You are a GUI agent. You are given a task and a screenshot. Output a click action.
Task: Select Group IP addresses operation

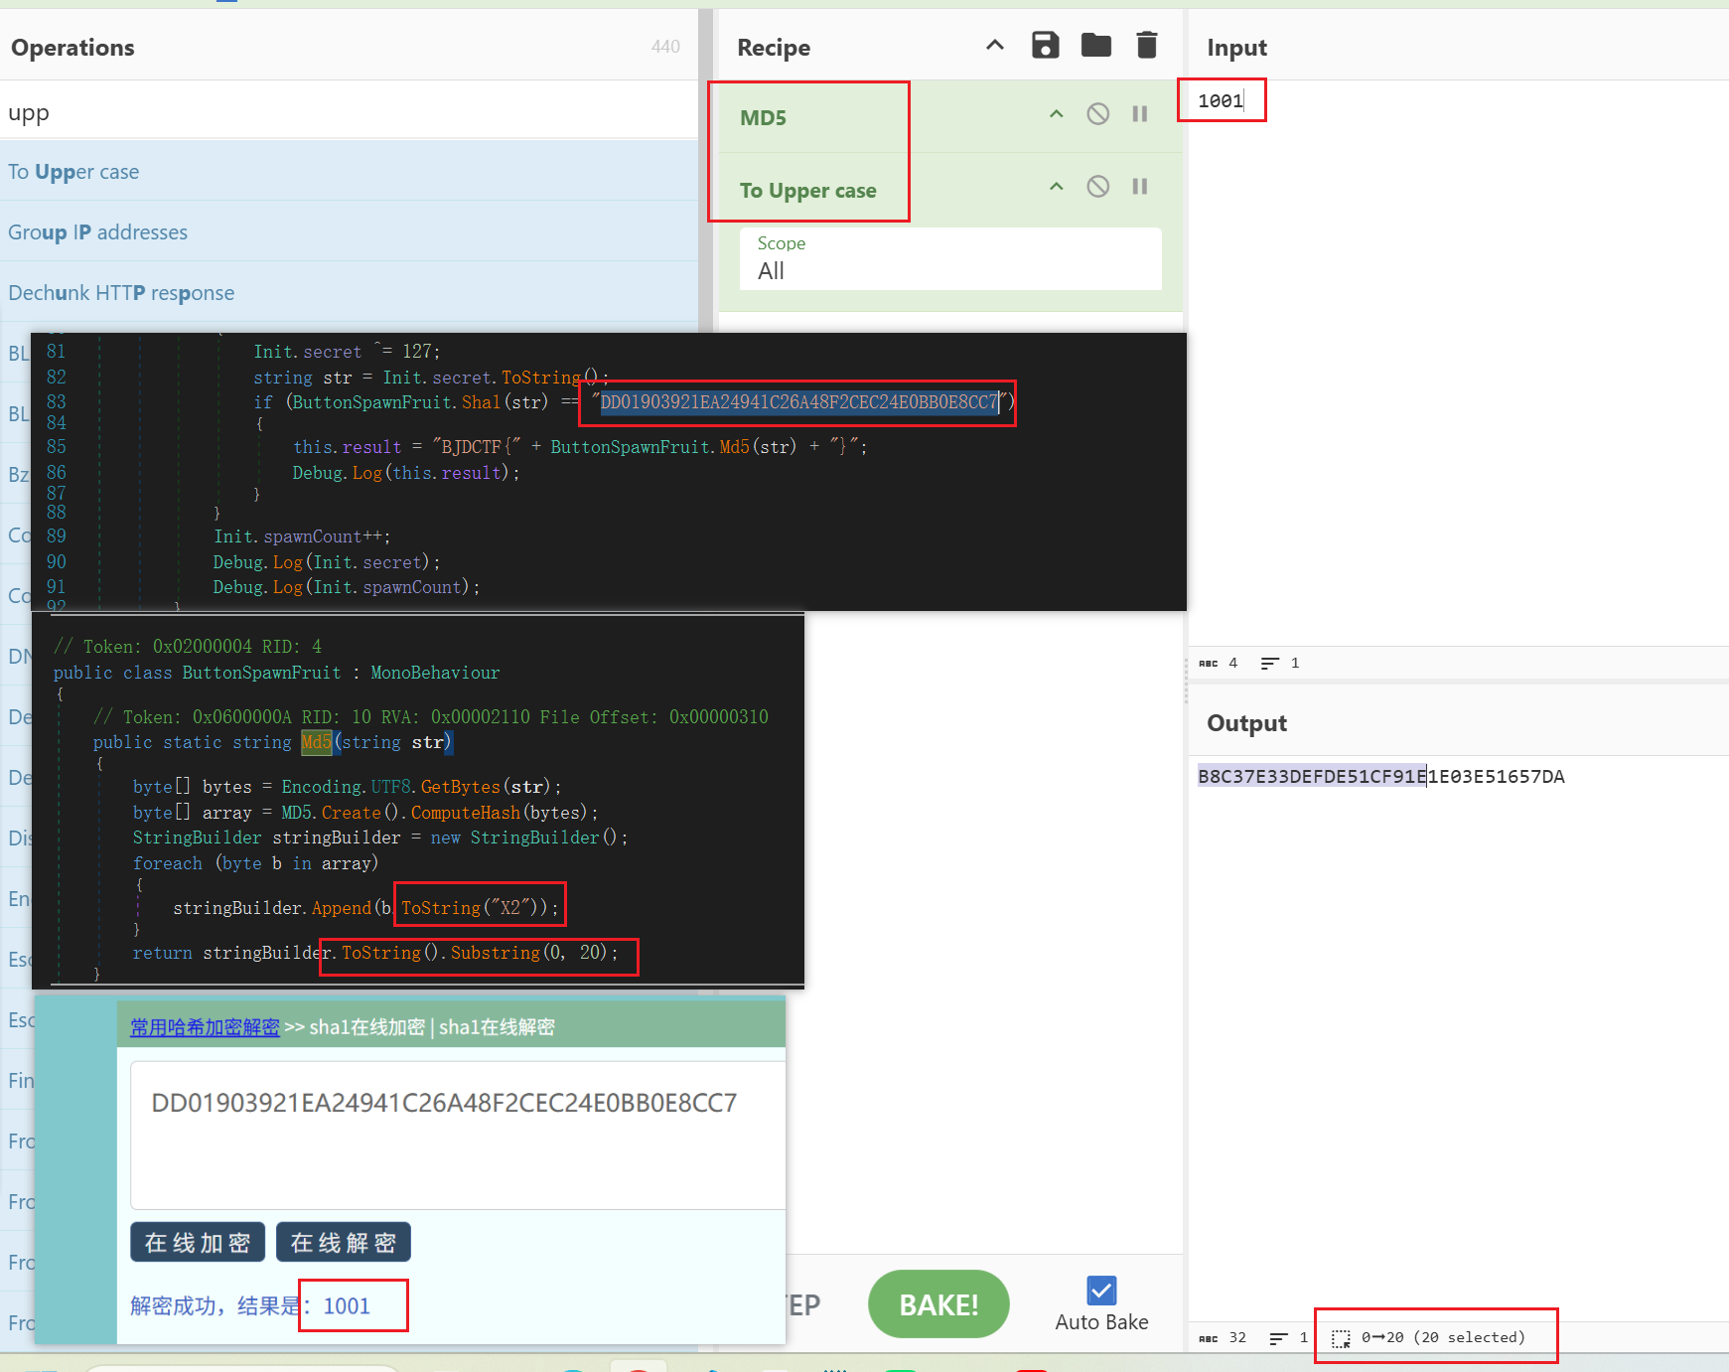(97, 232)
